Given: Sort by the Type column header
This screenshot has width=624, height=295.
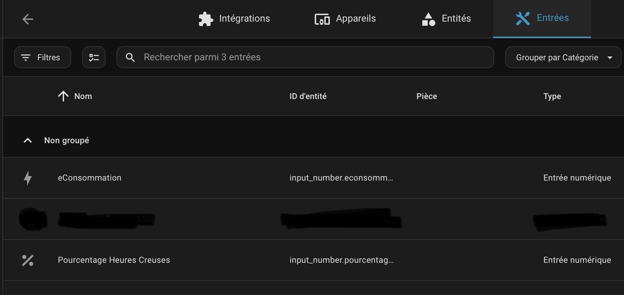Looking at the screenshot, I should pos(552,96).
